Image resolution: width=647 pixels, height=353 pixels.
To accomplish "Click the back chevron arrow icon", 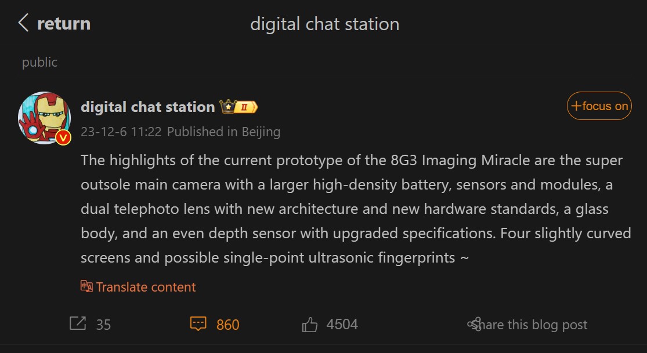I will [23, 22].
